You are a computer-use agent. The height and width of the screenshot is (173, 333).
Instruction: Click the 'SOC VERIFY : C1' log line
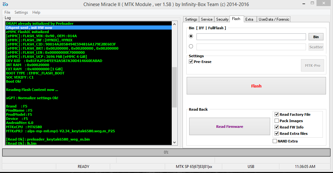(20, 78)
